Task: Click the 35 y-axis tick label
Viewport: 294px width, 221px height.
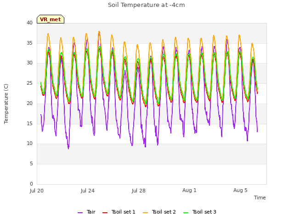Action: point(29,43)
